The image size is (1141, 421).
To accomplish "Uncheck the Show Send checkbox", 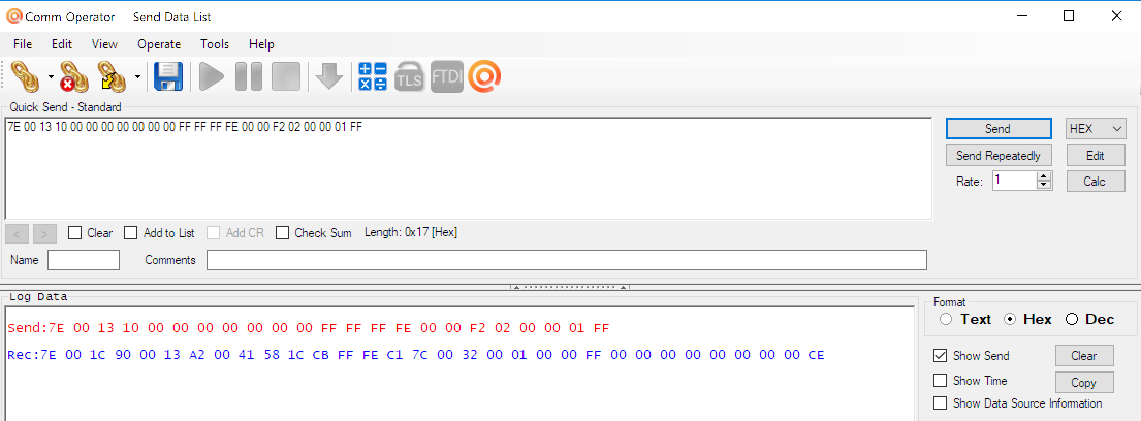I will [940, 355].
